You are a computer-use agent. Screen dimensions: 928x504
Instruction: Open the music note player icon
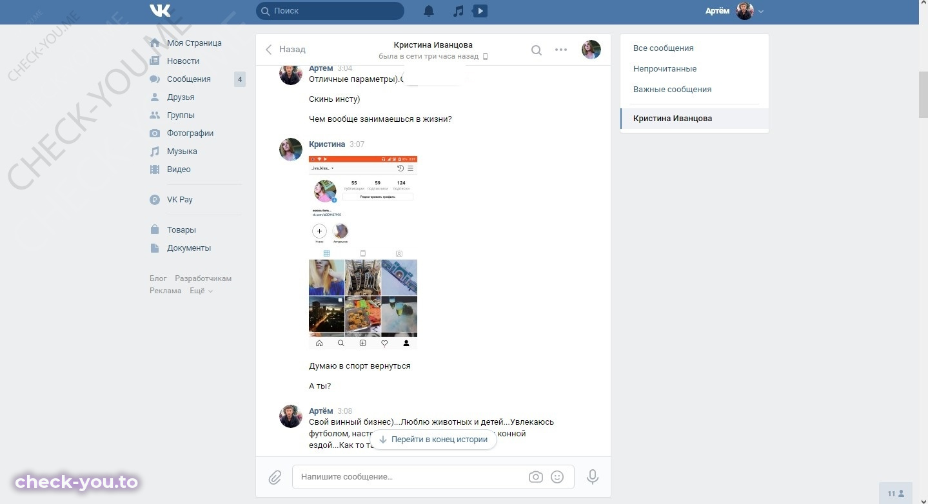click(x=459, y=11)
